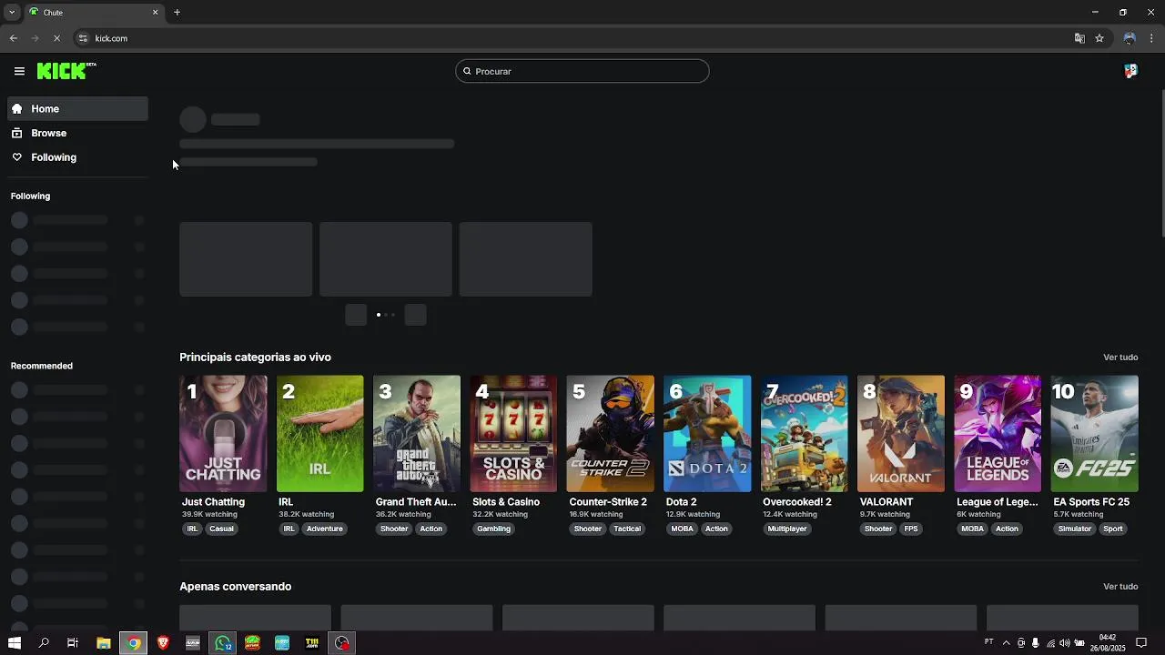Close the Chute browser tab
Screen dimensions: 1165x655
point(155,12)
